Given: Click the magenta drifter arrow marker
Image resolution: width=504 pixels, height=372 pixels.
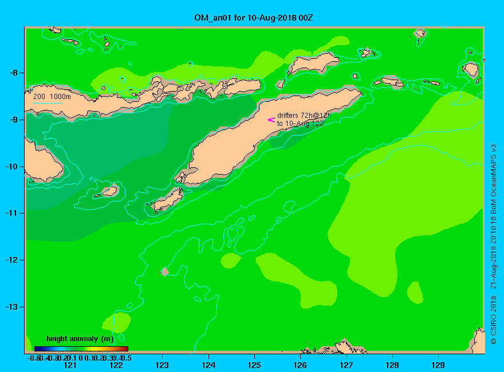Looking at the screenshot, I should point(271,120).
